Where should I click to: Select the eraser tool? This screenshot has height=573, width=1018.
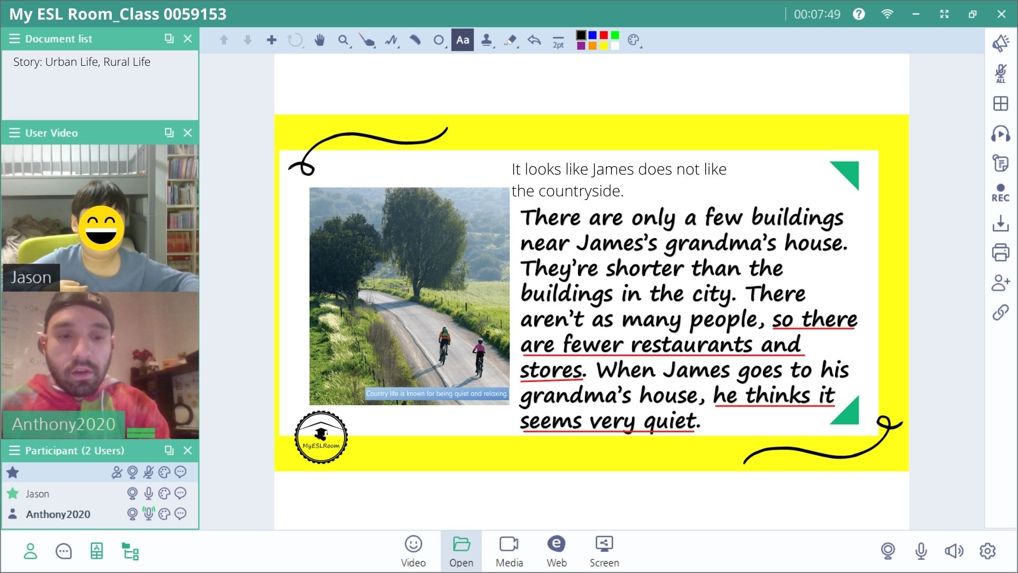coord(511,40)
